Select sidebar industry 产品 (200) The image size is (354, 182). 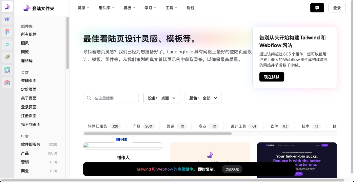tap(39, 153)
